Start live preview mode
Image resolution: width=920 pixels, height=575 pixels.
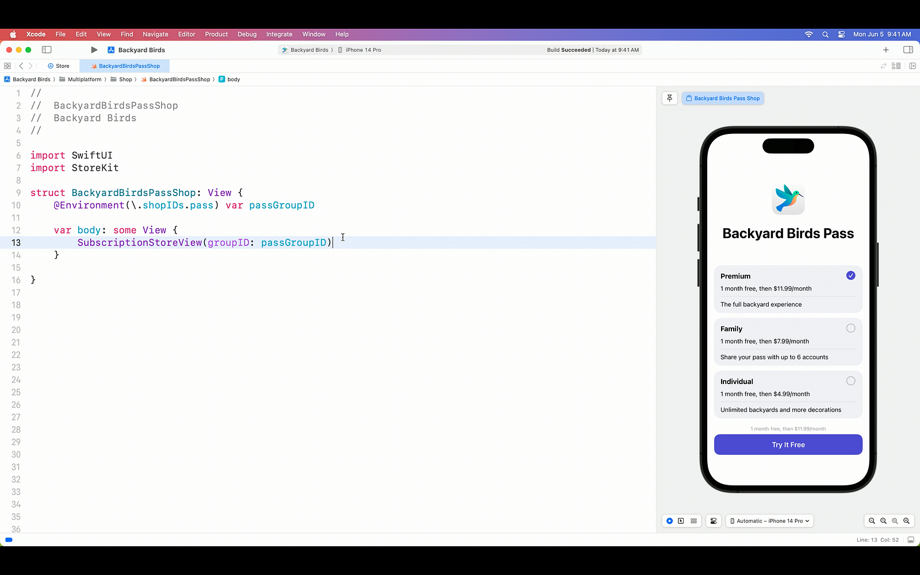[x=670, y=521]
